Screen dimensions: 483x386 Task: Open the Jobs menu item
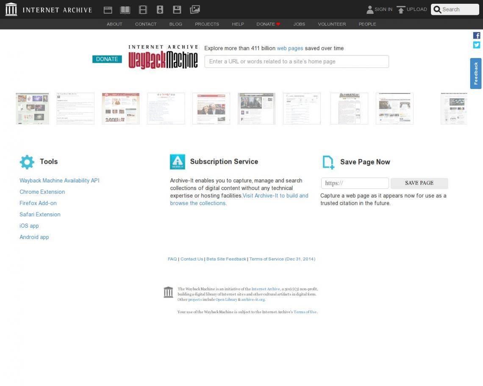pos(299,24)
